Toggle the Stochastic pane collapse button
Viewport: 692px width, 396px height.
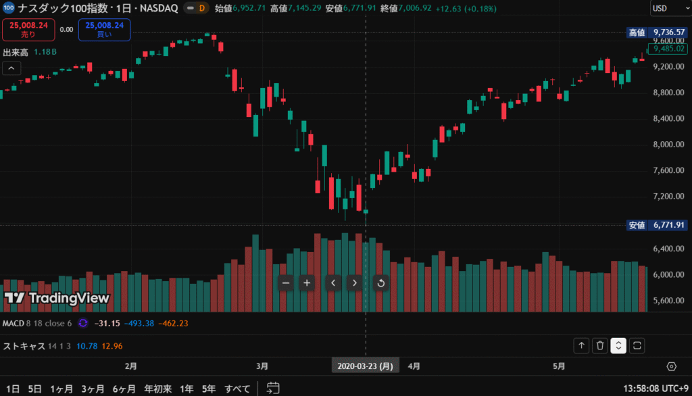[618, 346]
